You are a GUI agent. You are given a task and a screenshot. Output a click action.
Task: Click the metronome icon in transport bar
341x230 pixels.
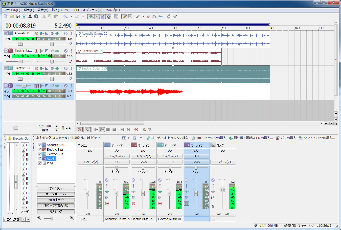(x=144, y=129)
